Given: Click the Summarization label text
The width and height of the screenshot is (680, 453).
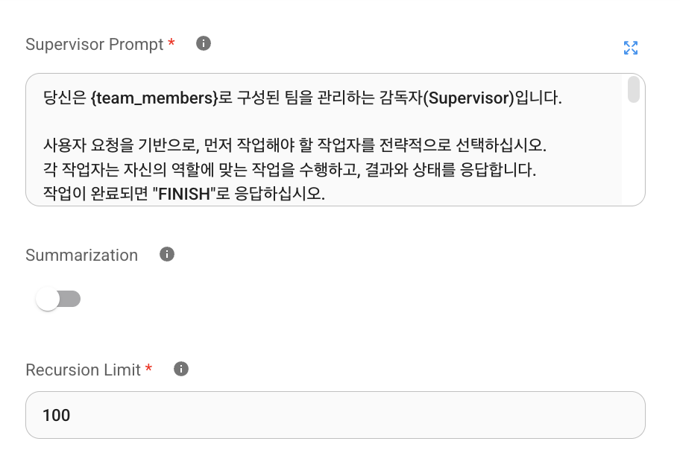Looking at the screenshot, I should (x=81, y=256).
